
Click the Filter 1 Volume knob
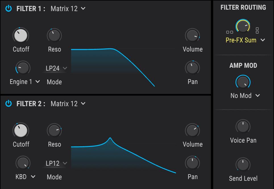coord(192,36)
